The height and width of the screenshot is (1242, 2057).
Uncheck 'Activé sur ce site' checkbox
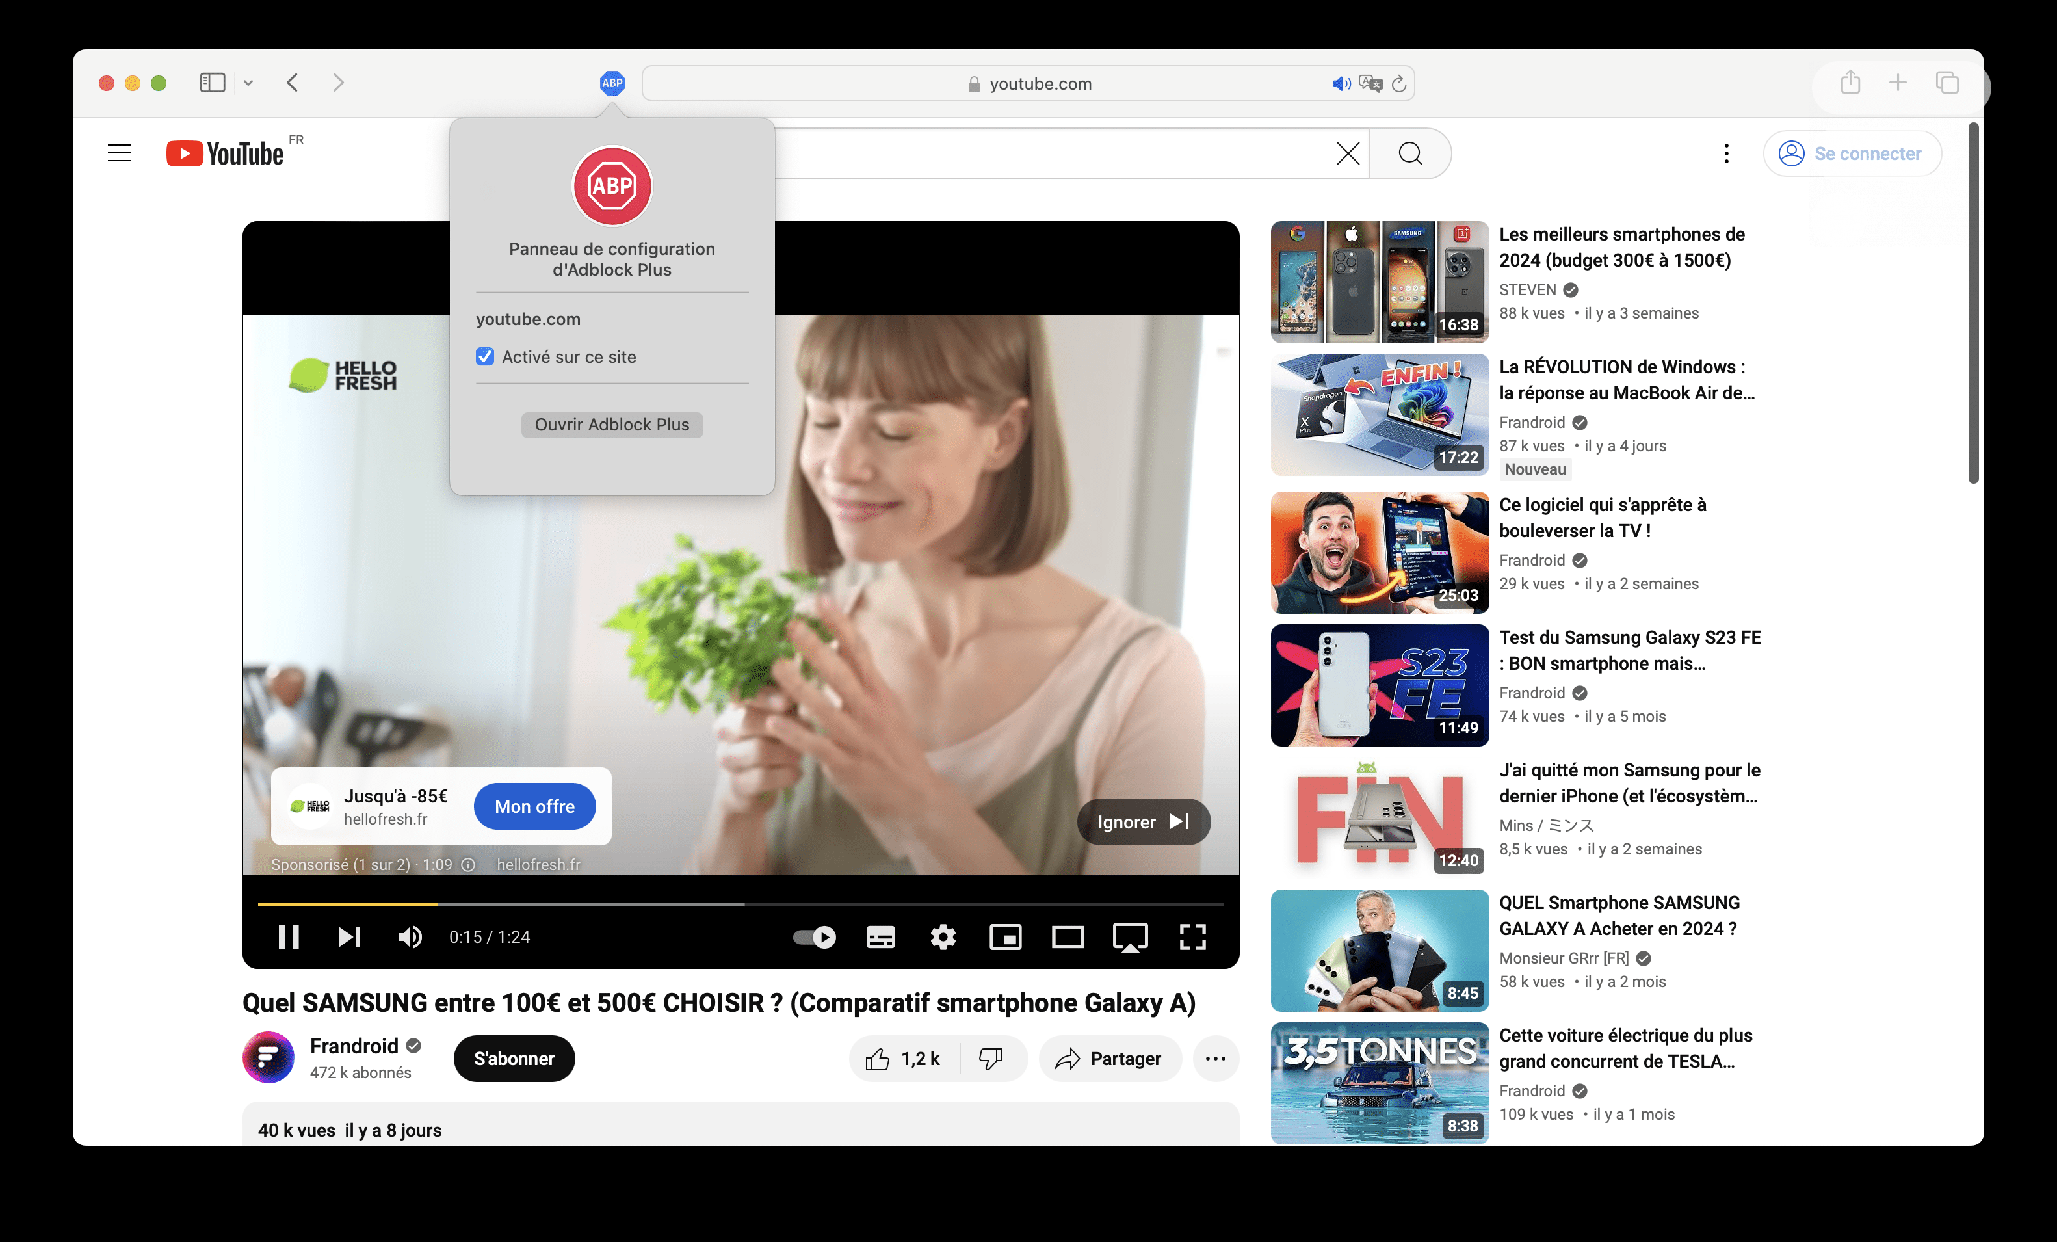(485, 356)
